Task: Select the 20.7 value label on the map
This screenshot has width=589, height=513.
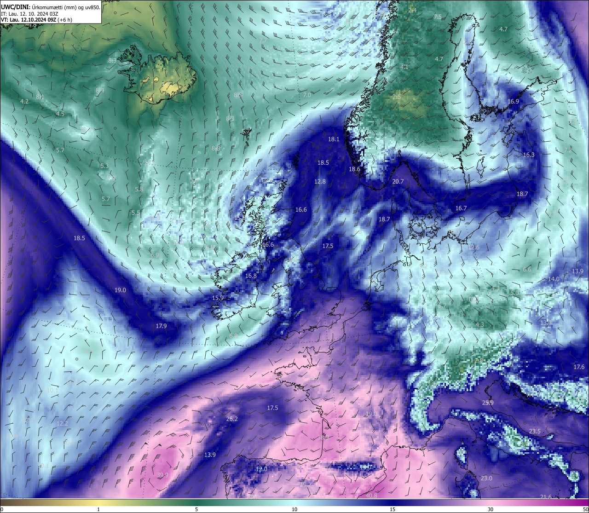Action: pos(398,182)
